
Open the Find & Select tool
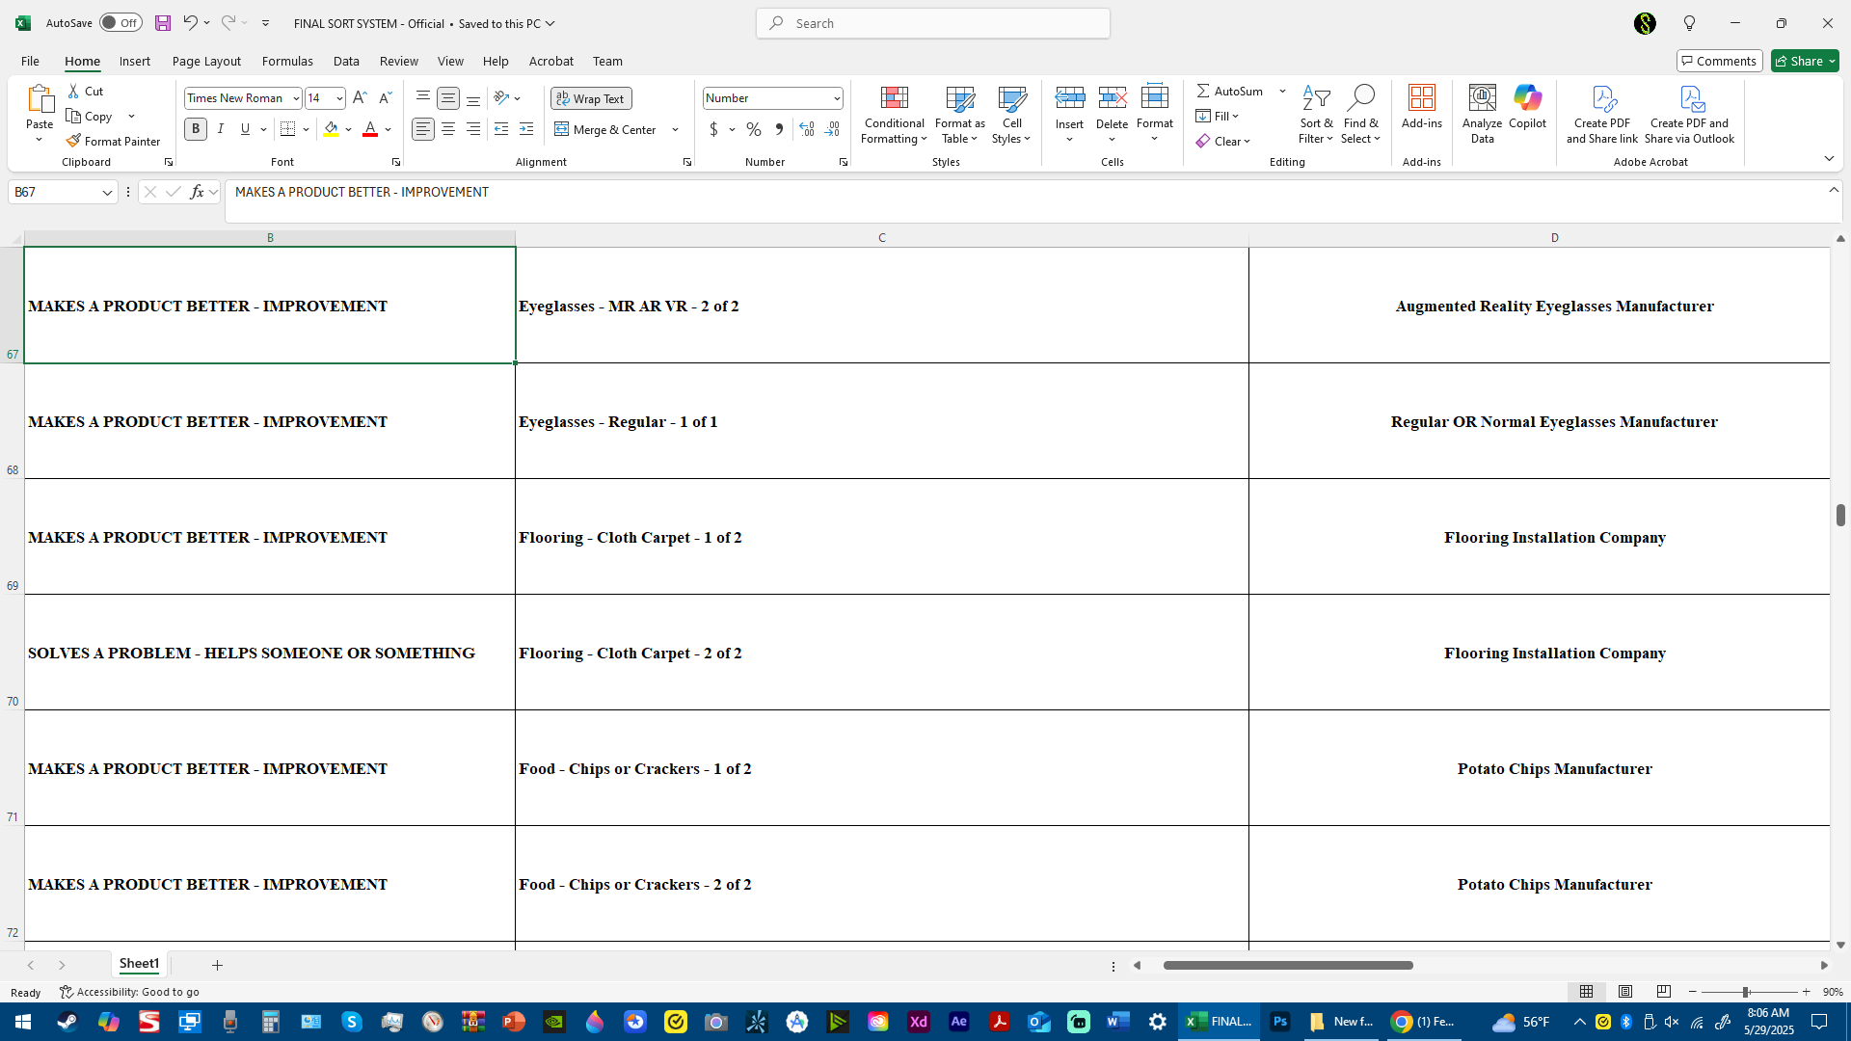[1360, 98]
